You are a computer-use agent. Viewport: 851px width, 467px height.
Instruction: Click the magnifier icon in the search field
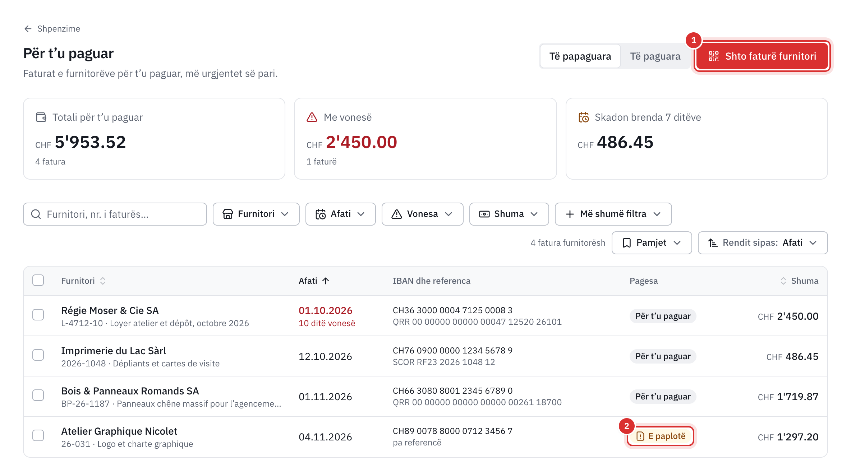coord(36,214)
